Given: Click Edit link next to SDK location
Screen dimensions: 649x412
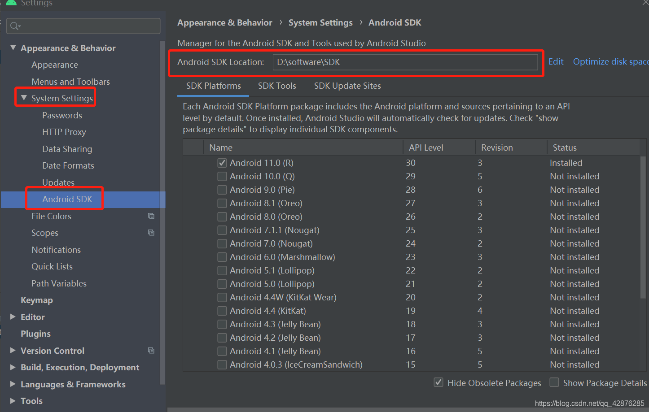Looking at the screenshot, I should (556, 62).
